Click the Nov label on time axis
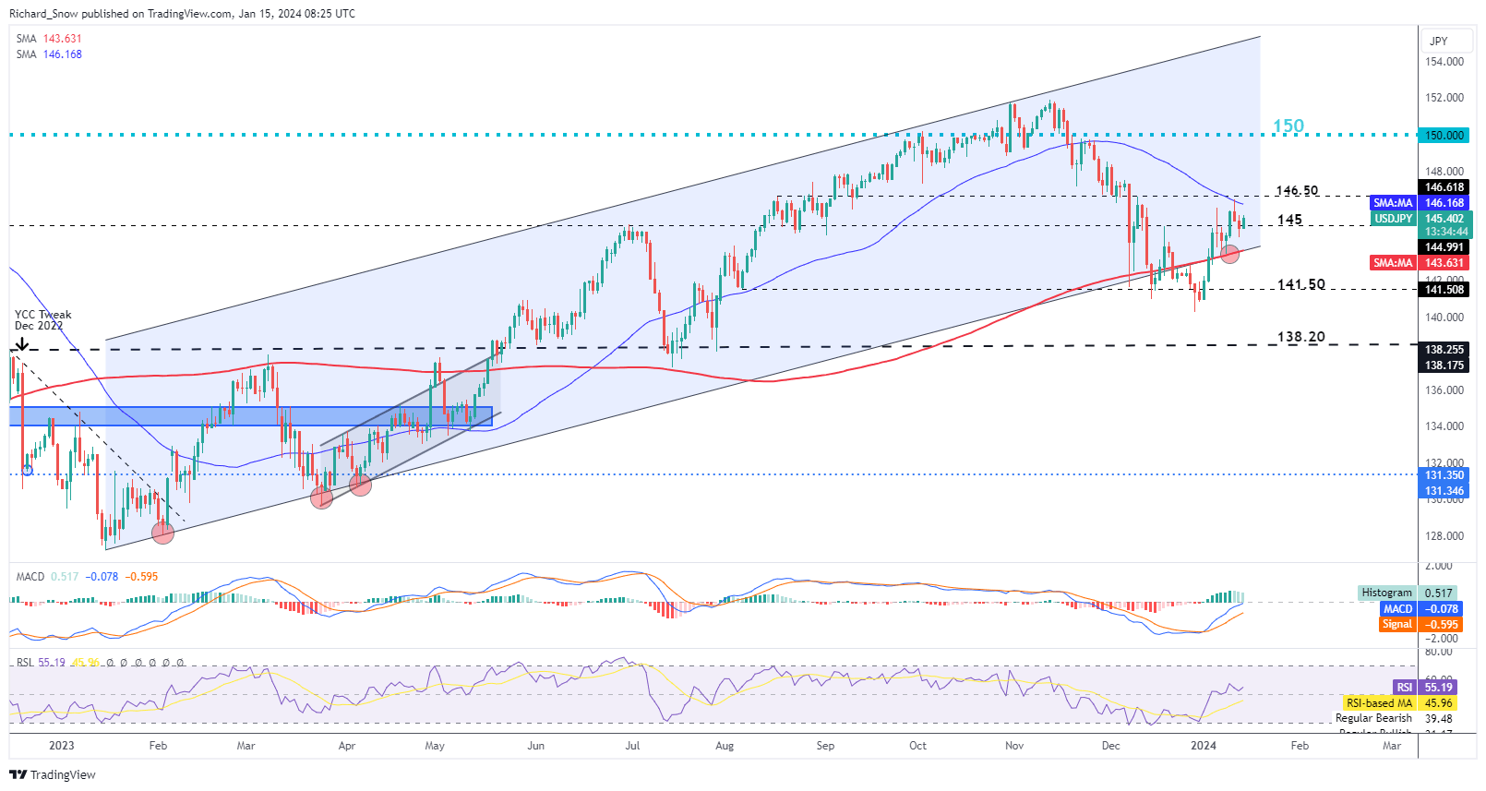This screenshot has height=791, width=1486. coord(1014,746)
